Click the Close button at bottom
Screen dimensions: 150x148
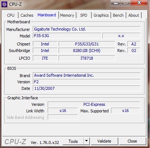pyautogui.click(x=132, y=141)
